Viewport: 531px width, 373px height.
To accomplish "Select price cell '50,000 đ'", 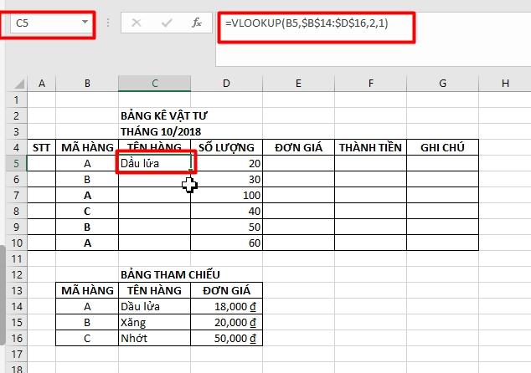I will (226, 339).
